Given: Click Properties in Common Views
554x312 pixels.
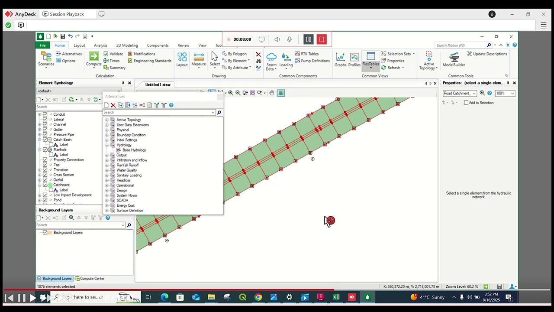Looking at the screenshot, I should [393, 61].
